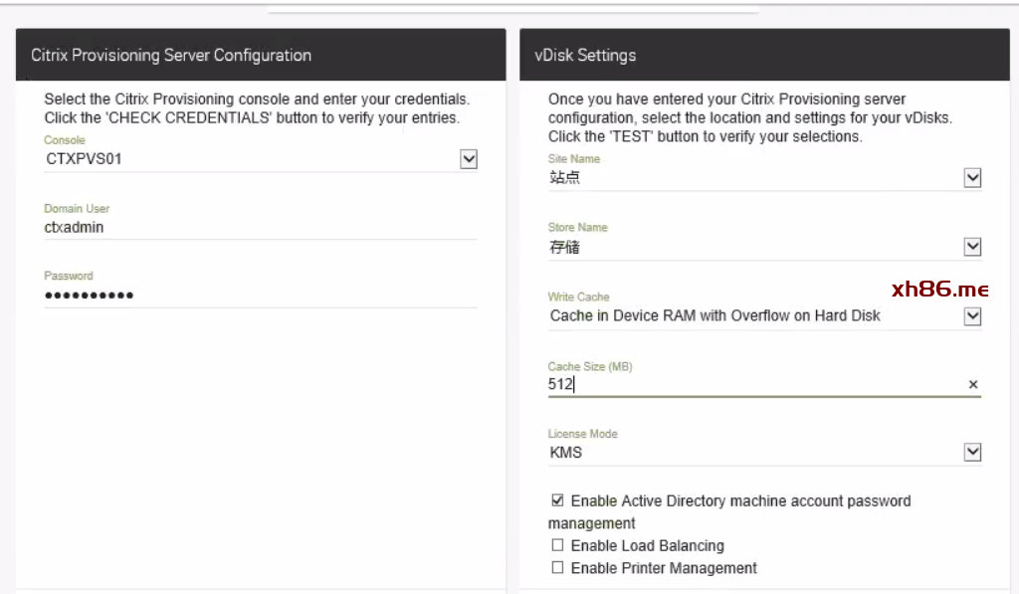Enable Printer Management checkbox
This screenshot has width=1019, height=594.
click(557, 568)
